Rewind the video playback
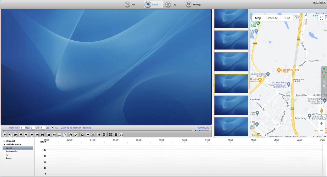Image resolution: width=327 pixels, height=177 pixels. tap(26, 135)
